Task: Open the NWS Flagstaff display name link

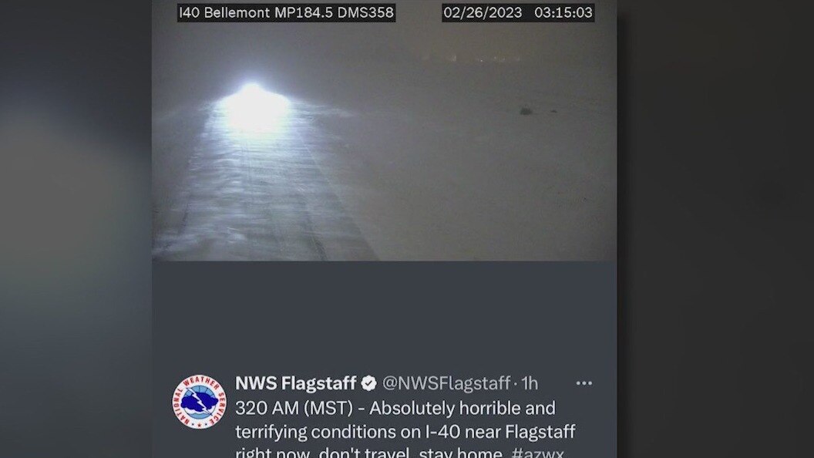Action: click(x=295, y=383)
